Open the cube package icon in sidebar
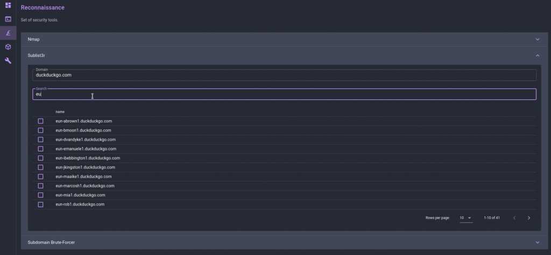The width and height of the screenshot is (551, 255). pos(8,47)
